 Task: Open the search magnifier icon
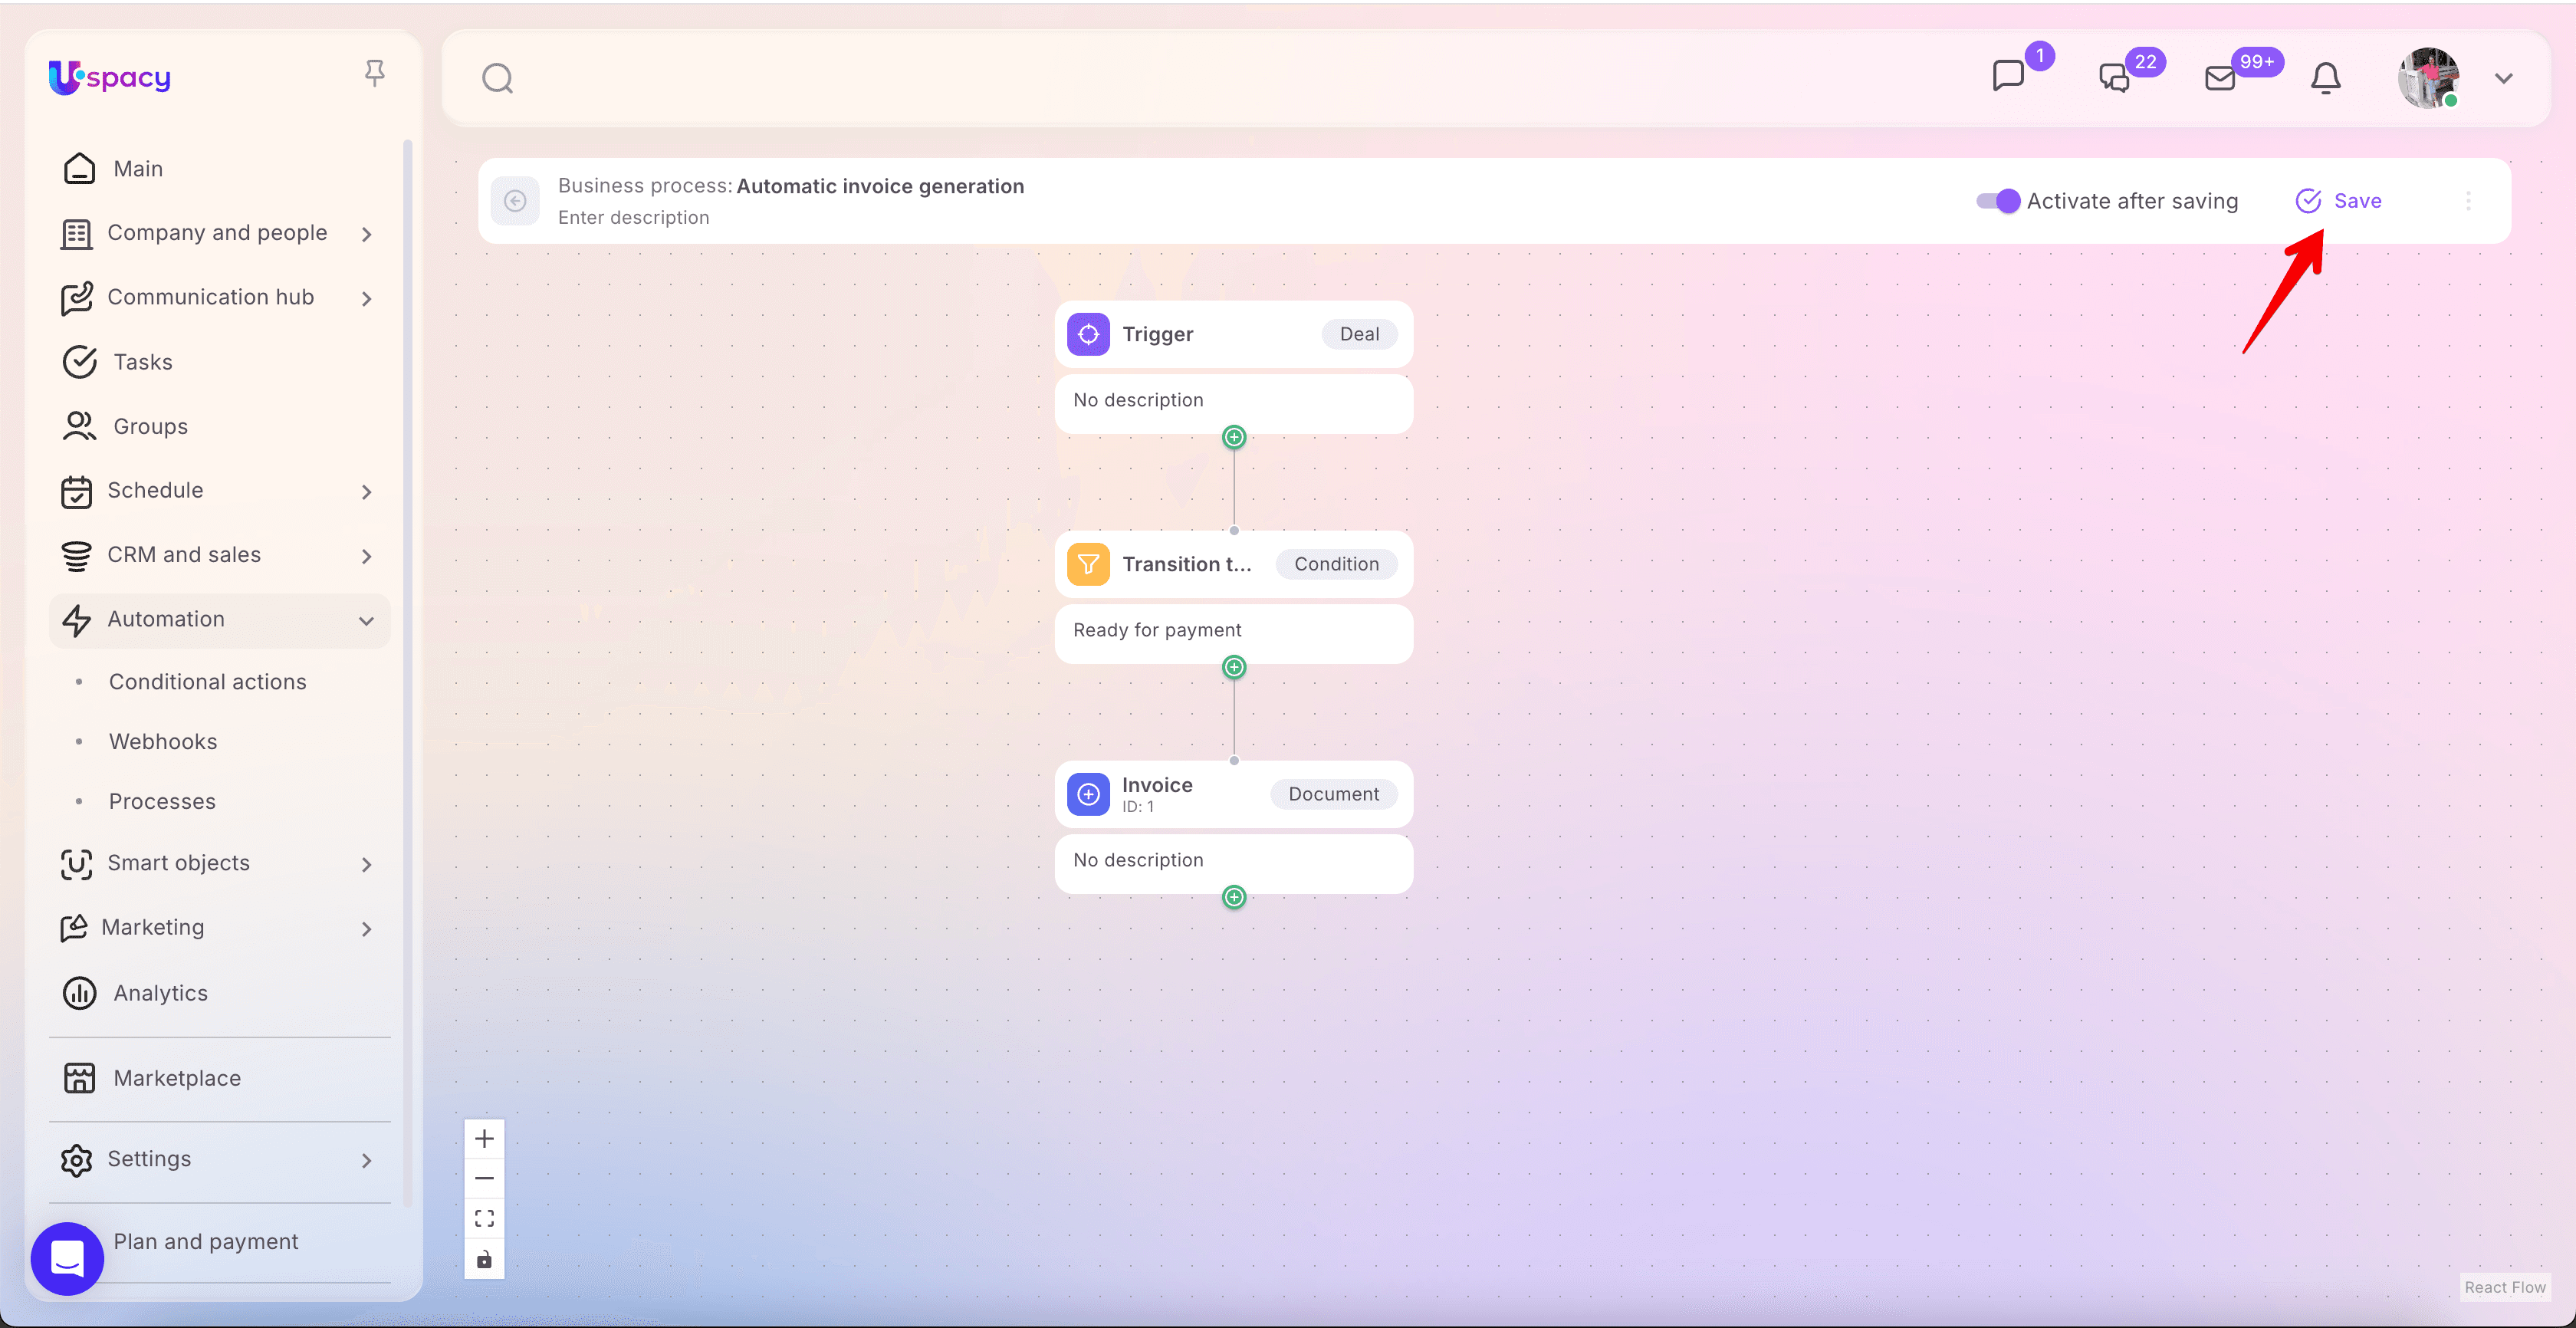(497, 78)
